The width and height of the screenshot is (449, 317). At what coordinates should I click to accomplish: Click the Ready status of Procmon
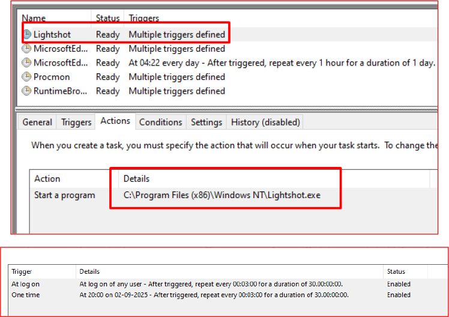107,77
